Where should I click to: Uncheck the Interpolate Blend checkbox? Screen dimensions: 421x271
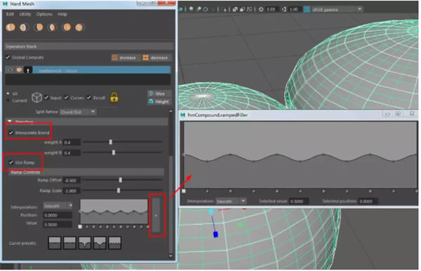coord(11,133)
